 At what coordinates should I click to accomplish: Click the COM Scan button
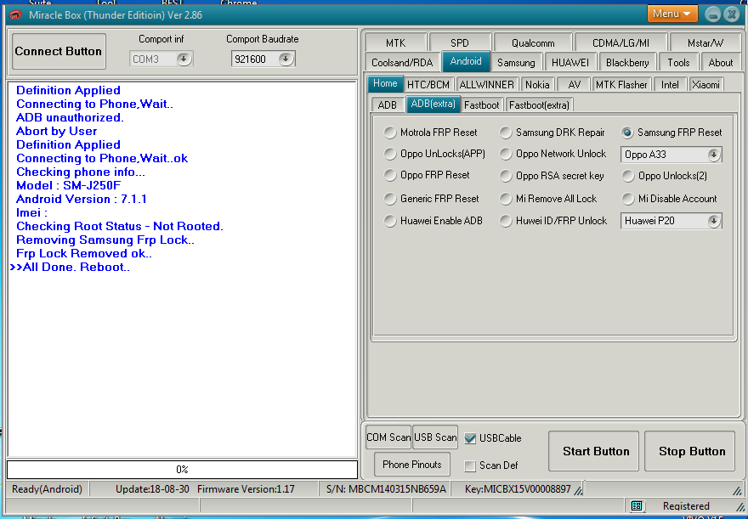(x=388, y=437)
